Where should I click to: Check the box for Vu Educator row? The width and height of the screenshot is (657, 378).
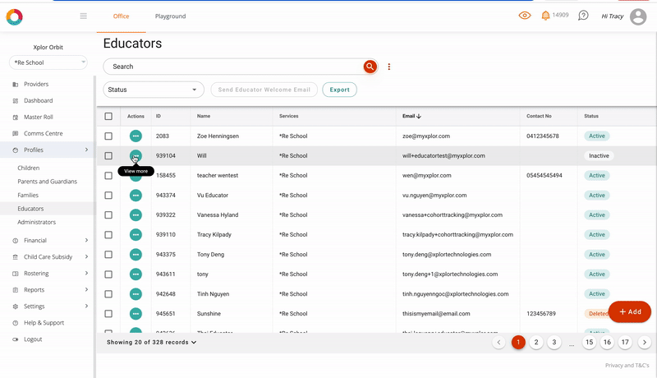pyautogui.click(x=108, y=196)
